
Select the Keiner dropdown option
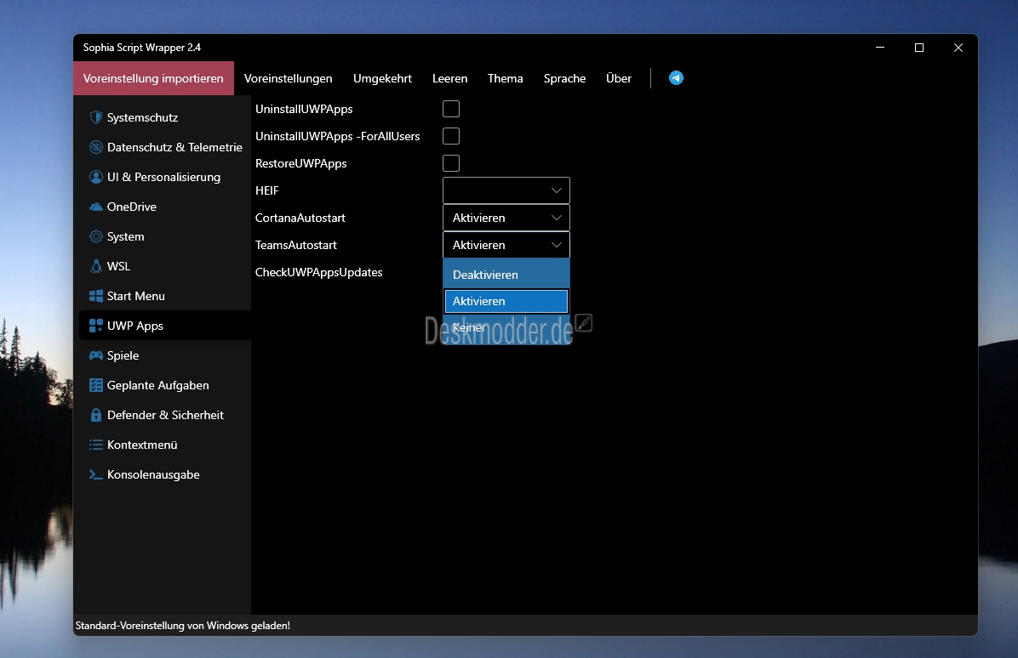[x=506, y=328]
